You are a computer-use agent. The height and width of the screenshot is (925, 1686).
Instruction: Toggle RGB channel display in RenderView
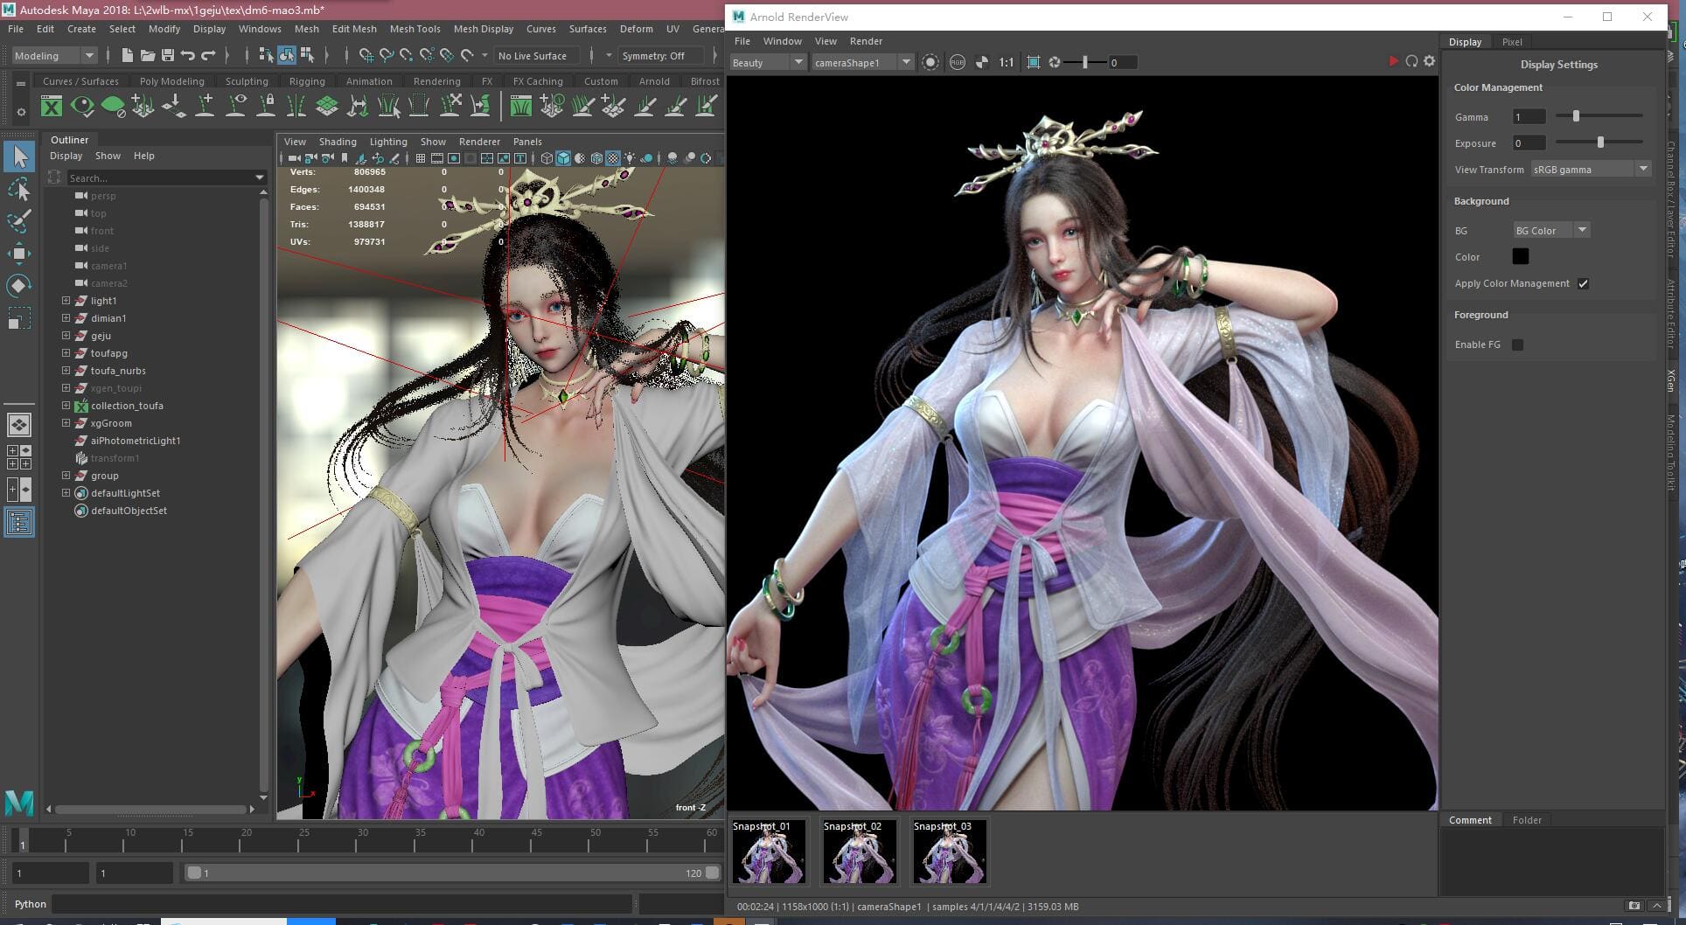tap(958, 62)
